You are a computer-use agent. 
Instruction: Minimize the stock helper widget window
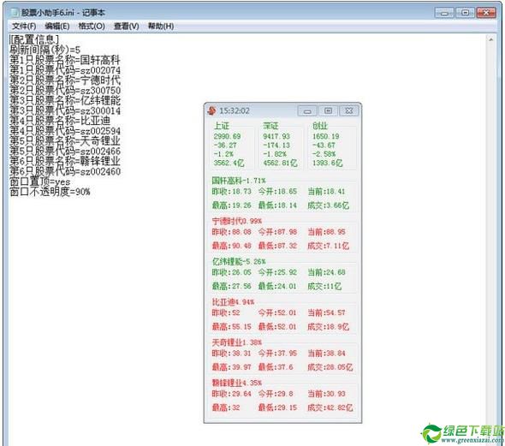coord(307,110)
